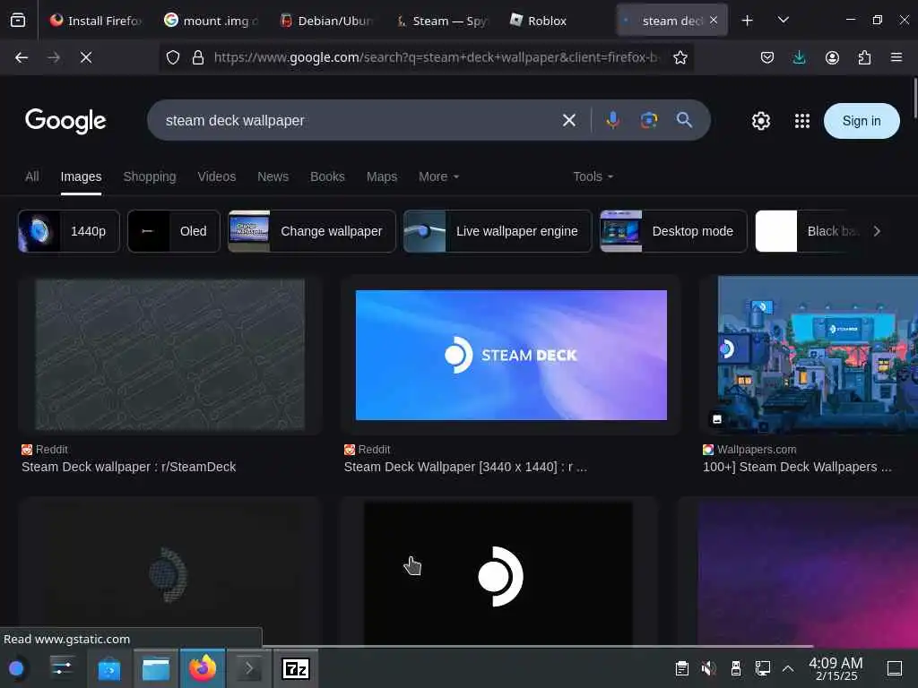918x688 pixels.
Task: Go back to previous page
Action: [22, 57]
